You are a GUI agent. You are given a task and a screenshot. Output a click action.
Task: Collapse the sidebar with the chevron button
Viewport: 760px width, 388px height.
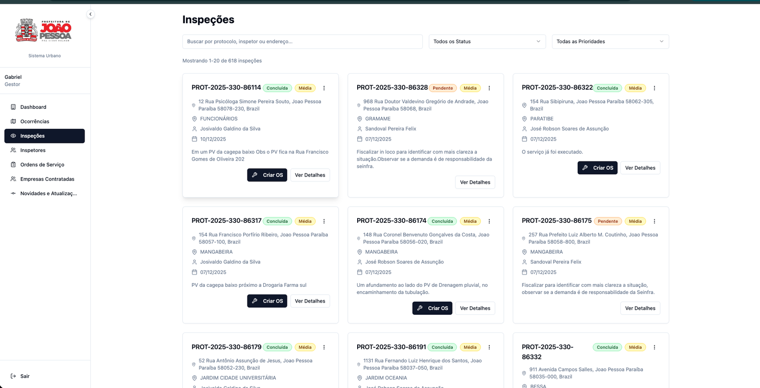coord(90,14)
